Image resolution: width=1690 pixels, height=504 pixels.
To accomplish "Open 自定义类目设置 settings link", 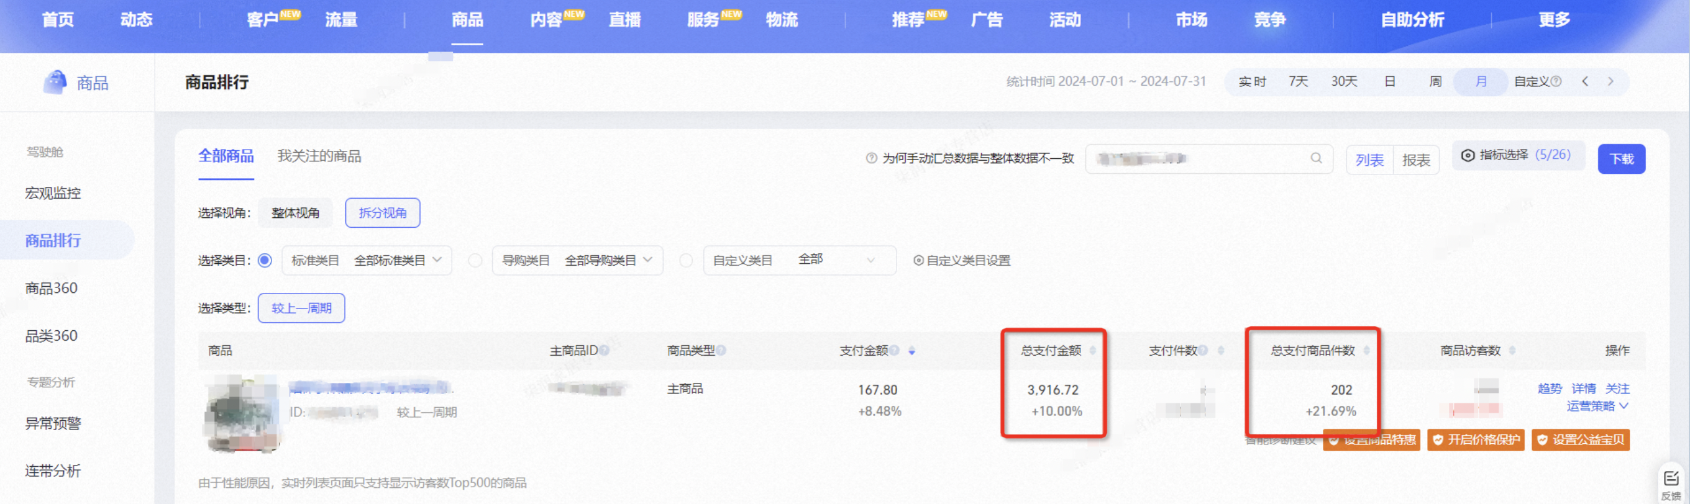I will pos(962,261).
